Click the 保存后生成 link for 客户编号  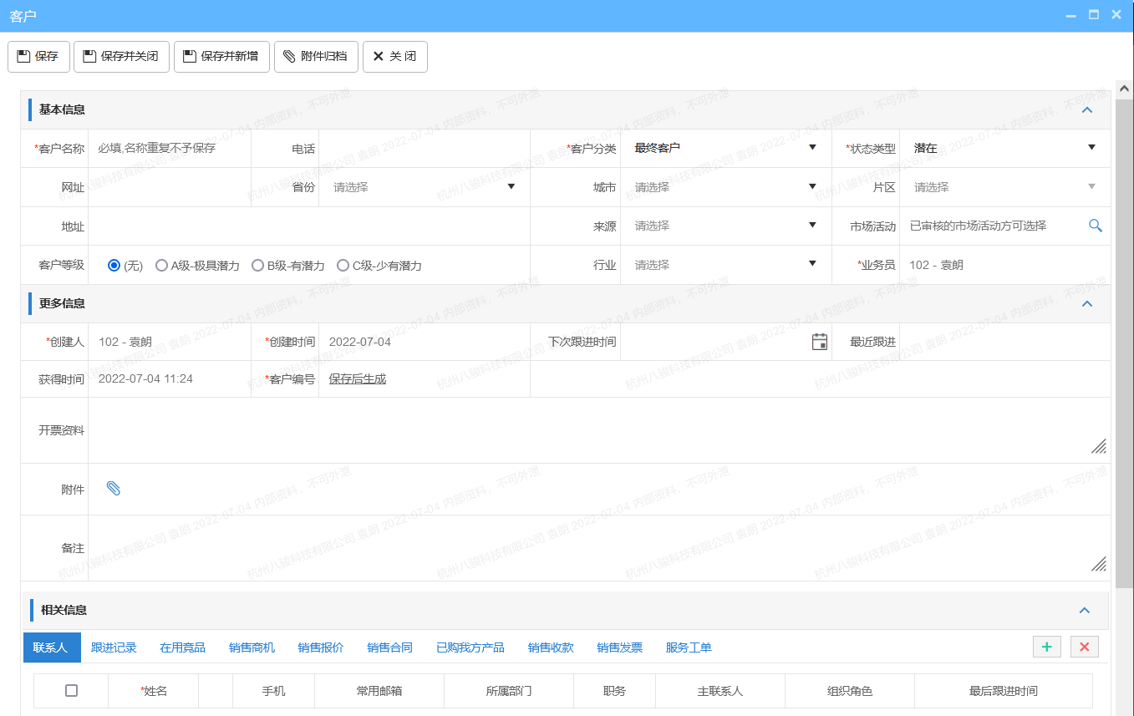coord(356,379)
